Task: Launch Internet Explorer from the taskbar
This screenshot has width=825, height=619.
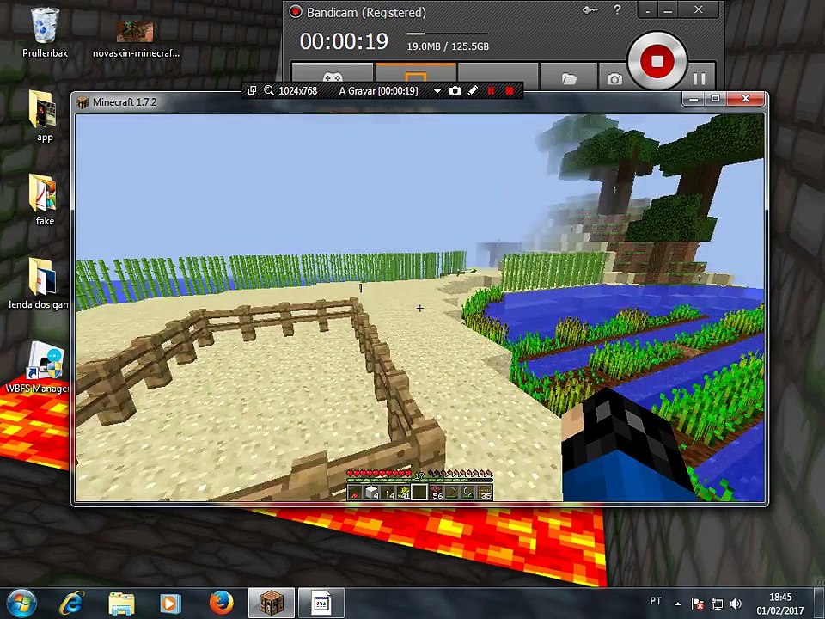Action: [71, 604]
